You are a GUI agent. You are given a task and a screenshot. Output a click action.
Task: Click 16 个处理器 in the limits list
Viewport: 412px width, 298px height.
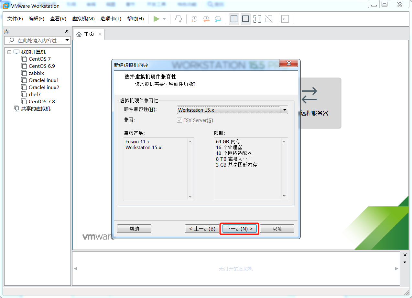(229, 148)
